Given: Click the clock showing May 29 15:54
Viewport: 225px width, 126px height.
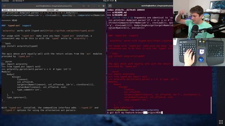Looking at the screenshot, I should coord(108,1).
